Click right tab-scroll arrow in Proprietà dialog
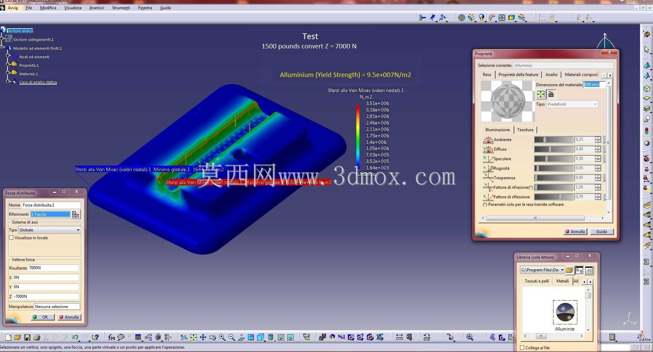The image size is (653, 352). pos(610,75)
